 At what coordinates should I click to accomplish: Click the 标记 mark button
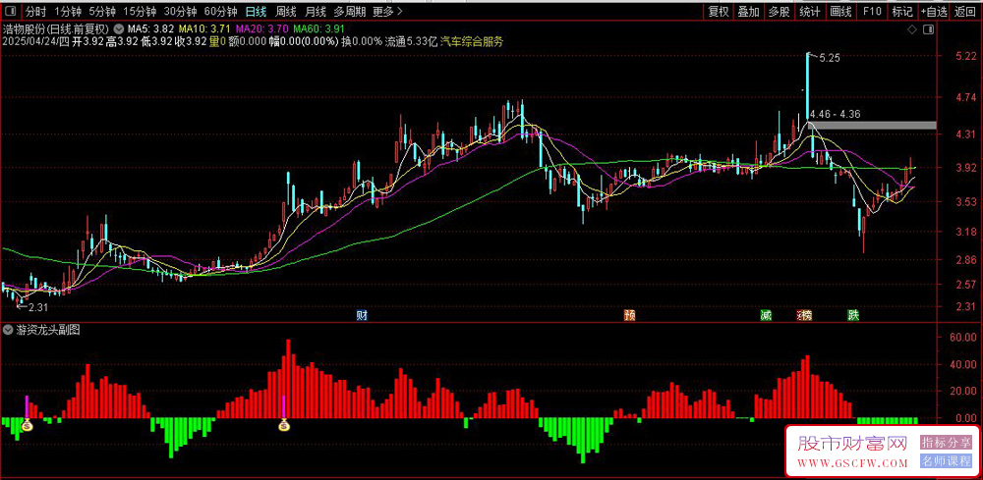click(x=902, y=11)
